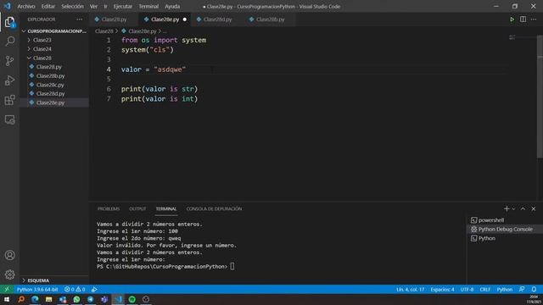
Task: Open WhatsApp from the taskbar
Action: (76, 299)
